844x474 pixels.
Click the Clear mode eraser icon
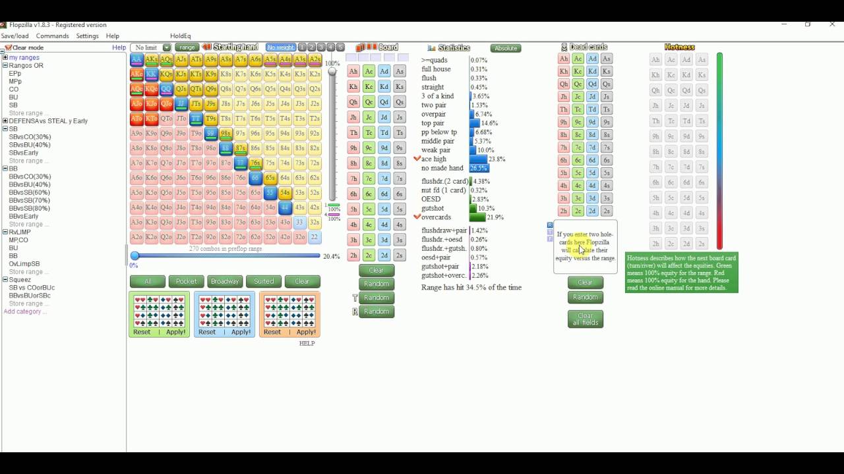(x=8, y=47)
